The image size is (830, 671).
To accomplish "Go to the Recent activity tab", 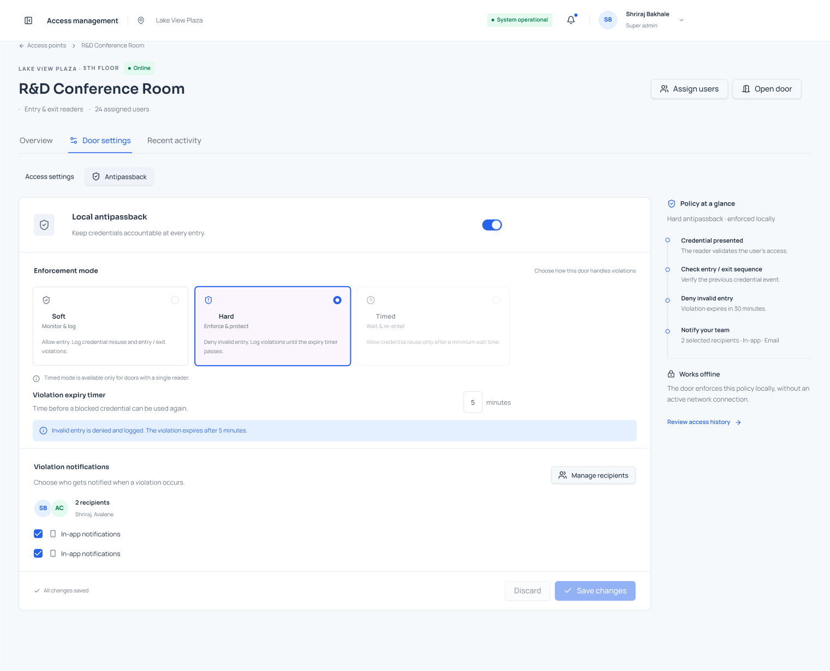I will (174, 141).
